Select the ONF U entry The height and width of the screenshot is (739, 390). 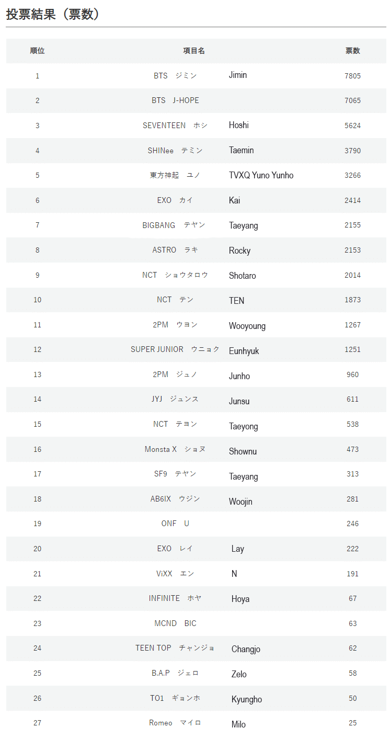pos(175,524)
